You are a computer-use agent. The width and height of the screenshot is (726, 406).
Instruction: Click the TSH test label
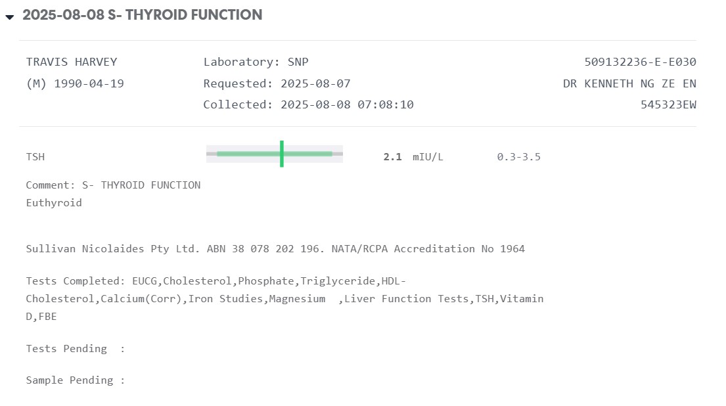pos(35,157)
